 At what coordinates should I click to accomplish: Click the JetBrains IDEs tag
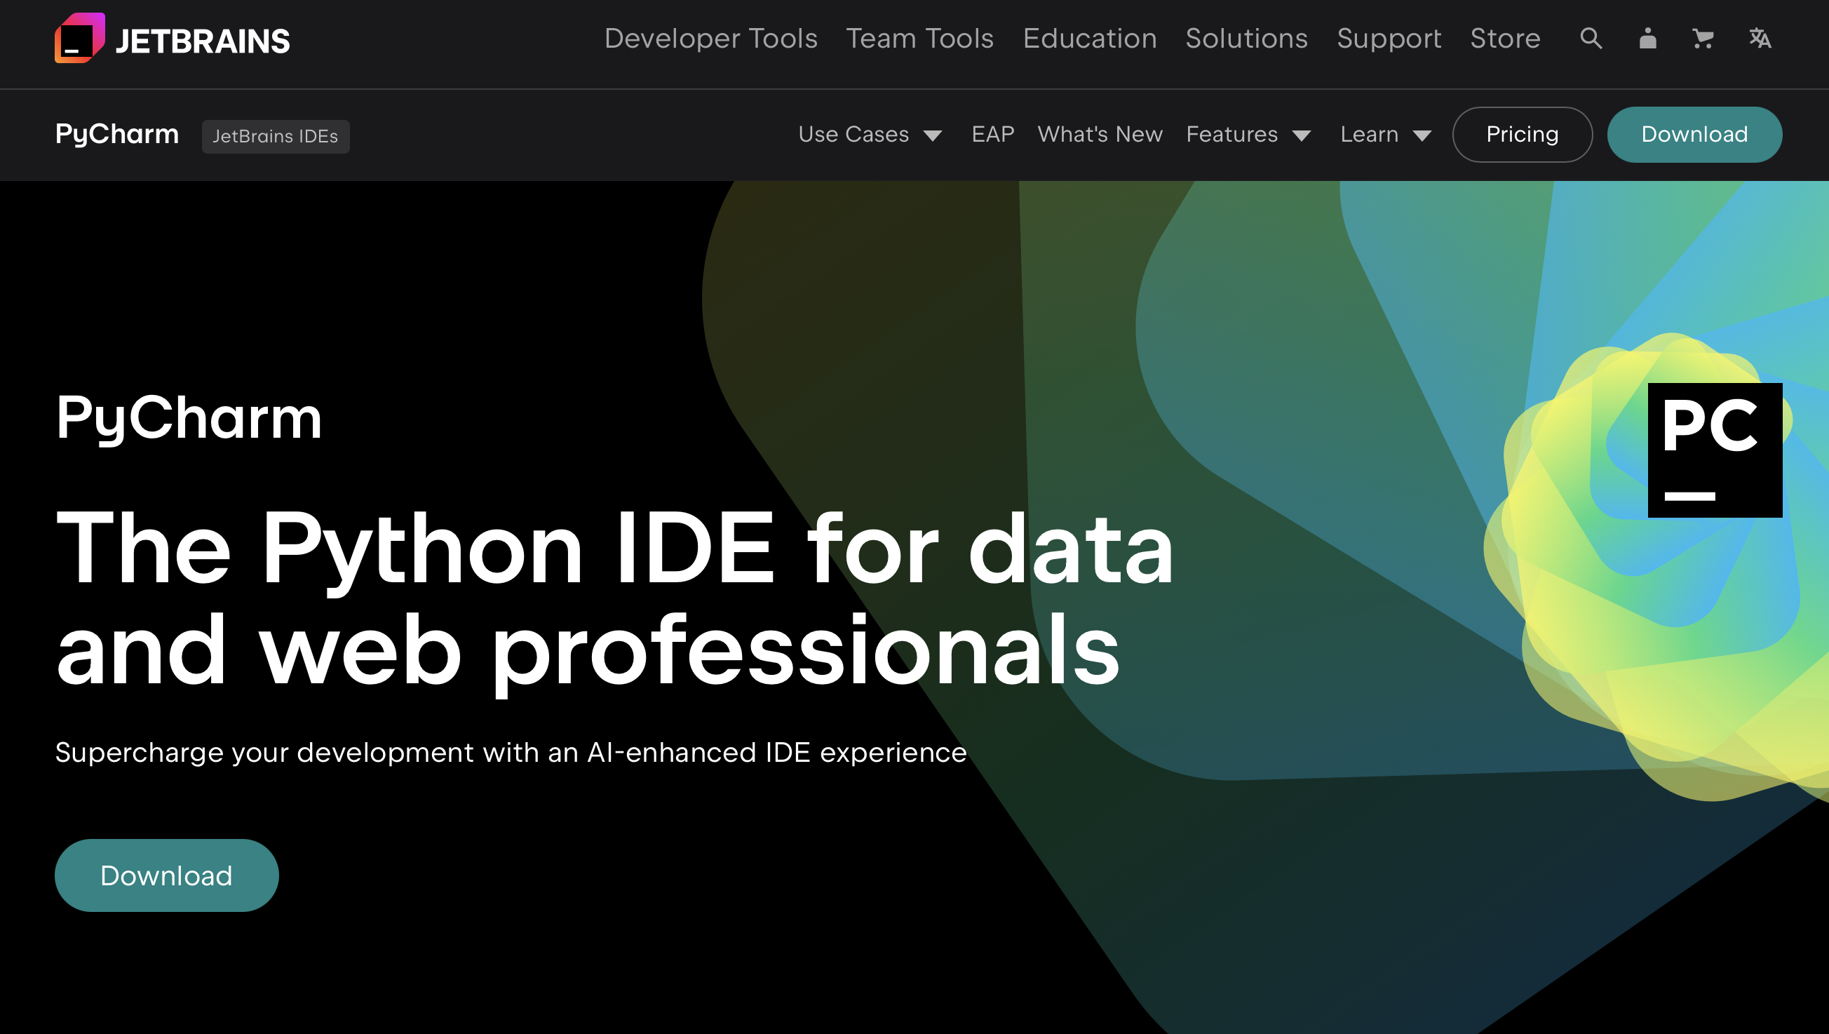[x=275, y=136]
